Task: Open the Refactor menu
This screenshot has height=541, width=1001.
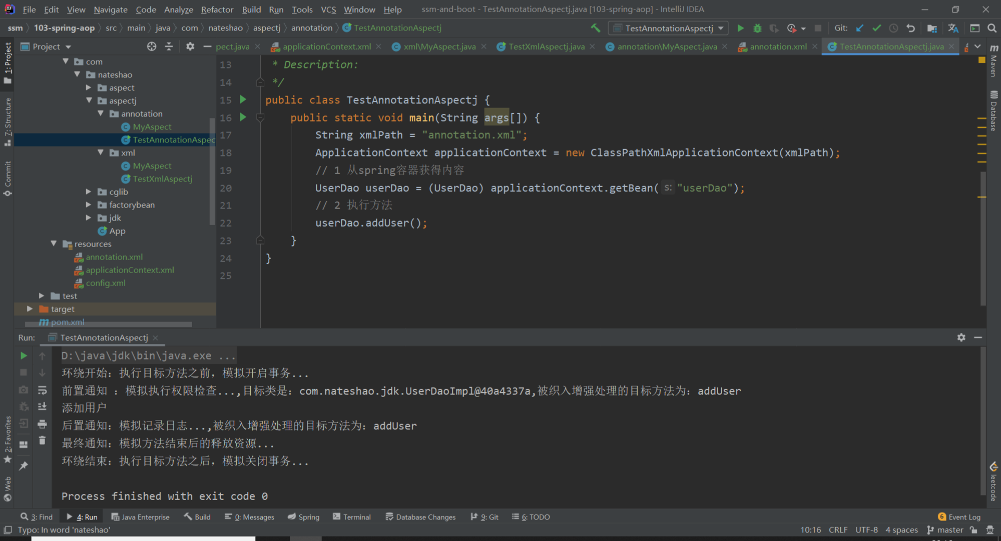Action: tap(217, 9)
